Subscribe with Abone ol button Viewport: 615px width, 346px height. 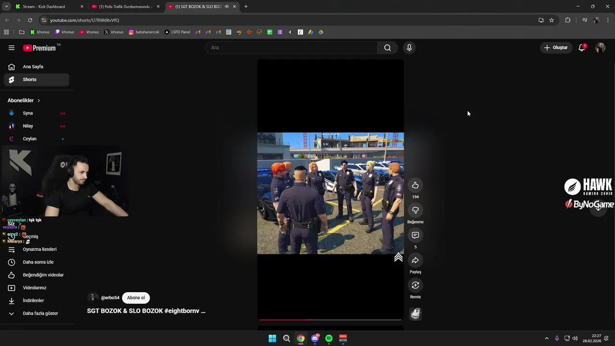point(136,297)
